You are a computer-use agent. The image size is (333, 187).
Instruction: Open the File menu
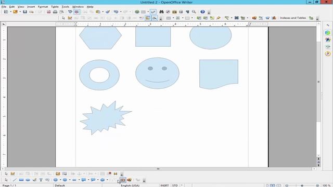point(4,7)
